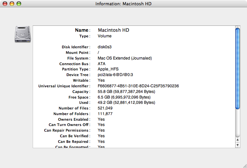Click the 'Universal Unique Identifier :' label
247x168 pixels.
point(64,86)
